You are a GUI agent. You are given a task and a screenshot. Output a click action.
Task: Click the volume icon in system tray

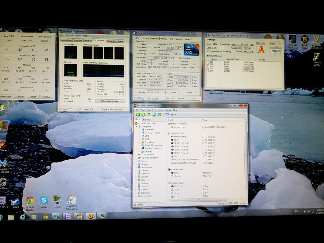[x=304, y=212]
